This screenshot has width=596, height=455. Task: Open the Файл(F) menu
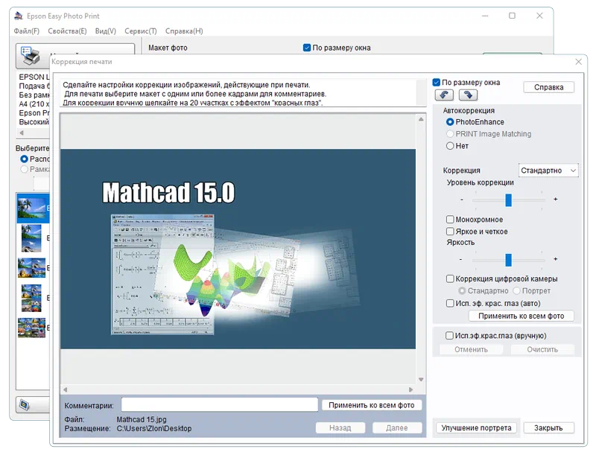[x=27, y=31]
